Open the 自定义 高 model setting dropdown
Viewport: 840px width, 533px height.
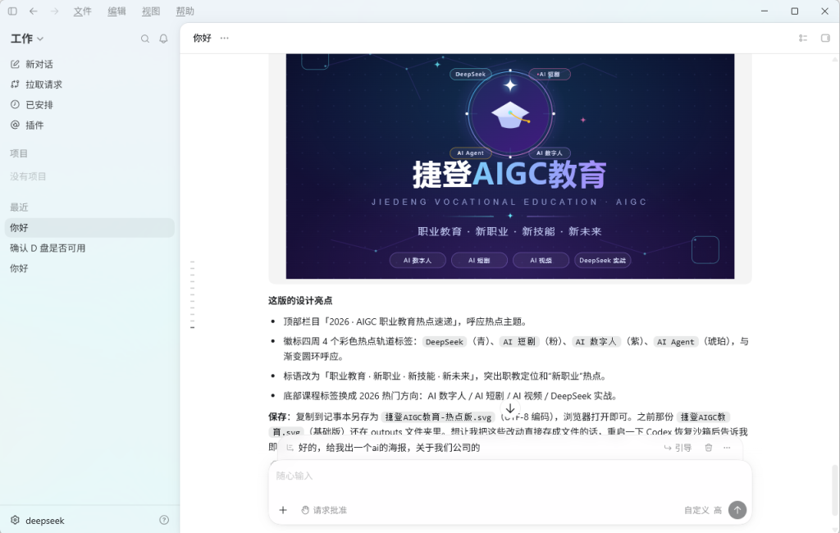click(703, 510)
